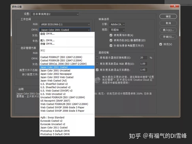Enable 用灰度系数混合 RGB 颜色(U) checkbox
192x144 pixels.
(97, 64)
